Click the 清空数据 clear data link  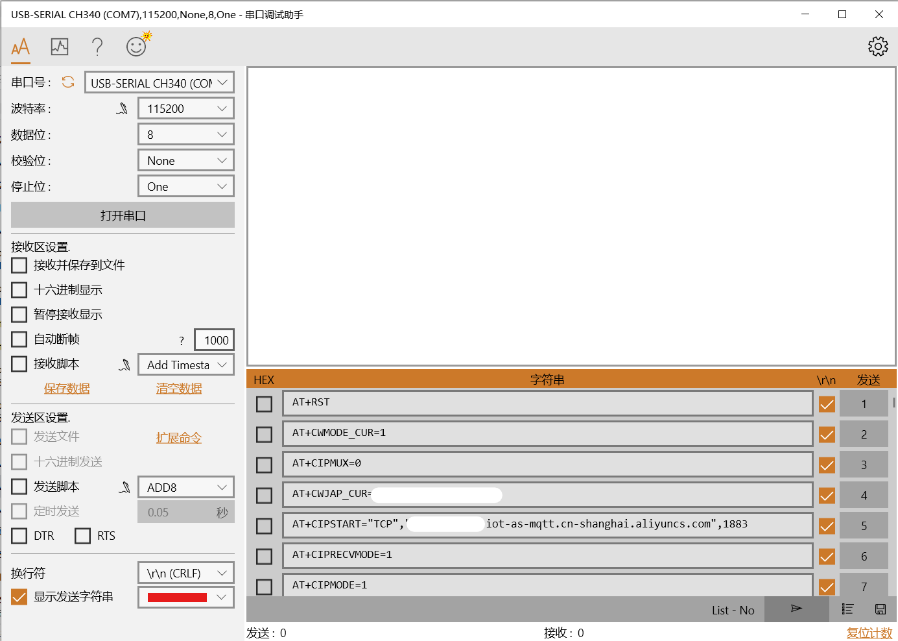click(178, 388)
